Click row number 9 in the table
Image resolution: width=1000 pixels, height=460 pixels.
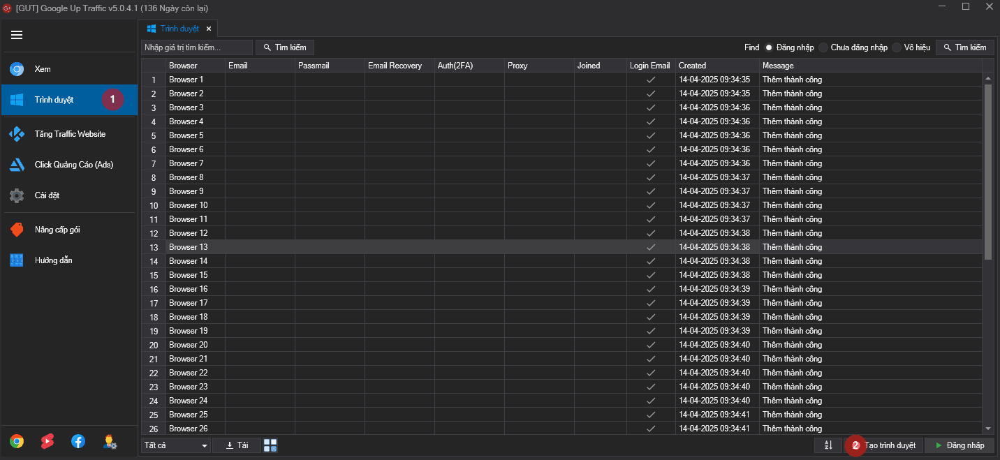pos(154,191)
